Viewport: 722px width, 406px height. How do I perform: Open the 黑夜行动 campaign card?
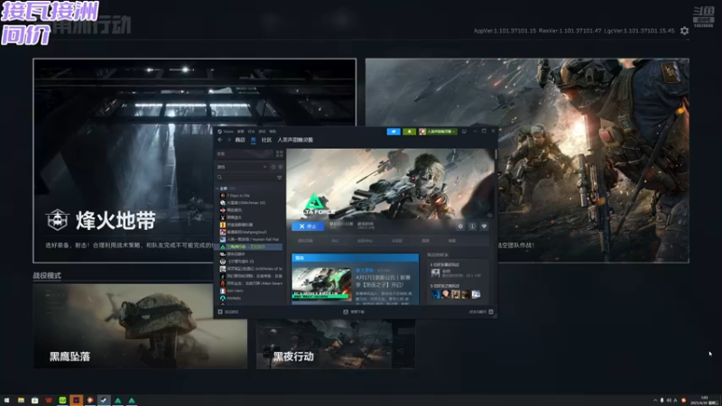pos(336,344)
